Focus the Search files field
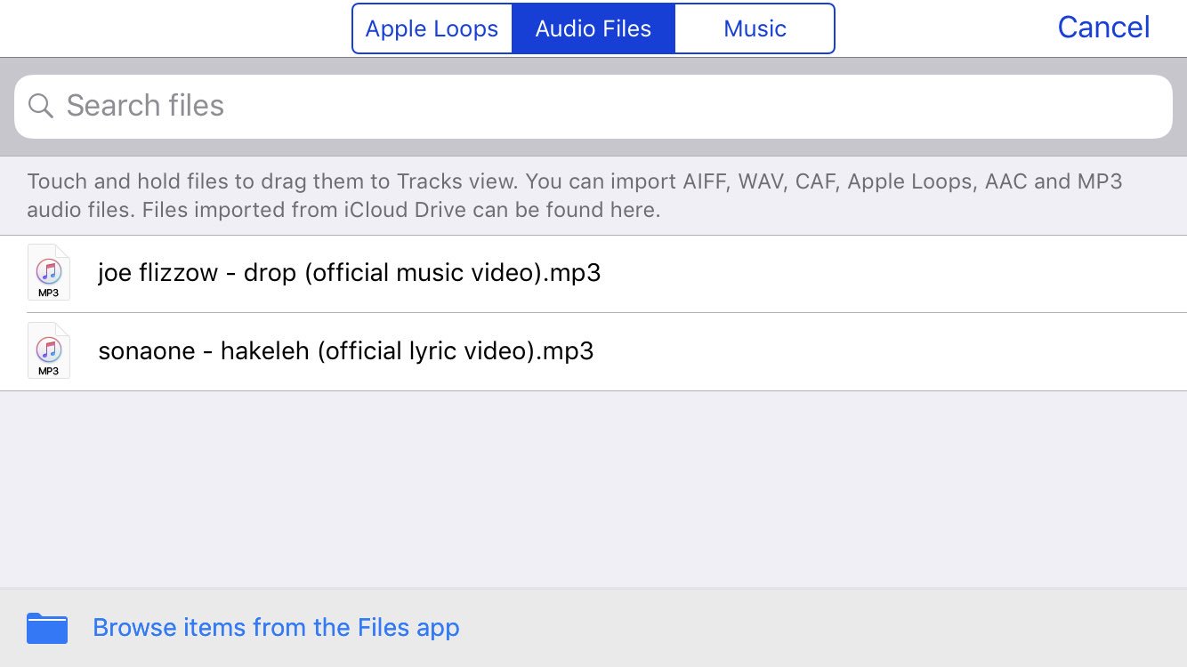1187x667 pixels. [593, 107]
